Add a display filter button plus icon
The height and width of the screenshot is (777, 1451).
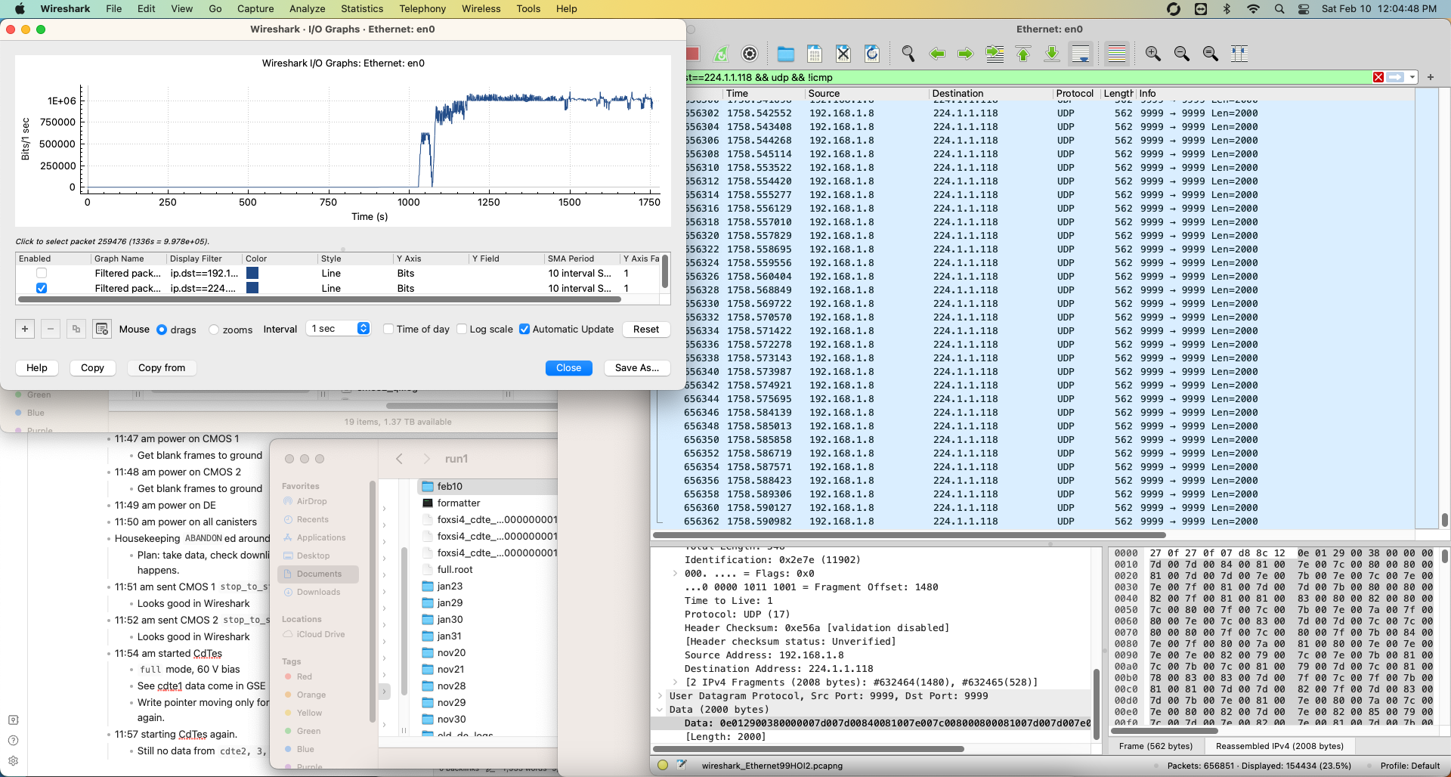click(x=1431, y=77)
